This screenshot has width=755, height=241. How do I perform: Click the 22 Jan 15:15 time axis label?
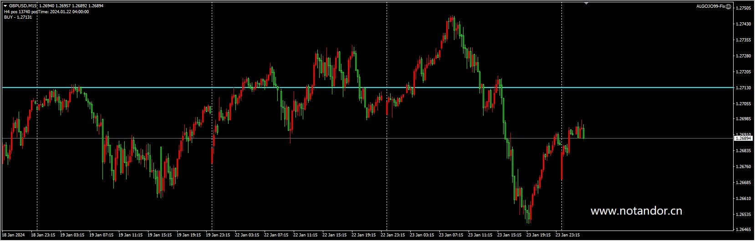(x=334, y=236)
